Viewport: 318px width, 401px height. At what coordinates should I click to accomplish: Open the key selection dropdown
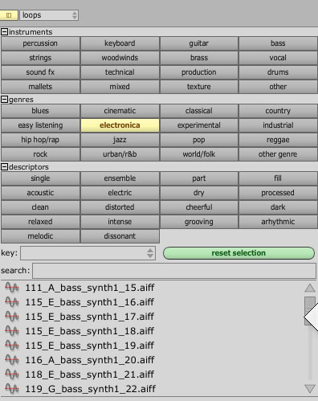(88, 253)
